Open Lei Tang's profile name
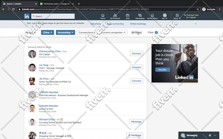This screenshot has height=139, width=223. [44, 65]
